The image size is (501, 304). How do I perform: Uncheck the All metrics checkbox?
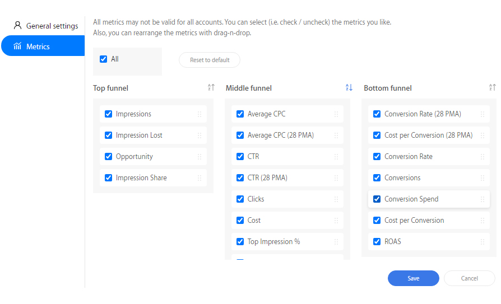(103, 59)
